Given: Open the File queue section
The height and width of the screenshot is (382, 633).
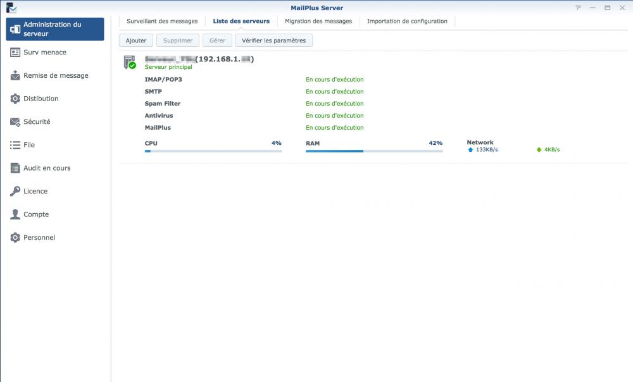Looking at the screenshot, I should 55,145.
